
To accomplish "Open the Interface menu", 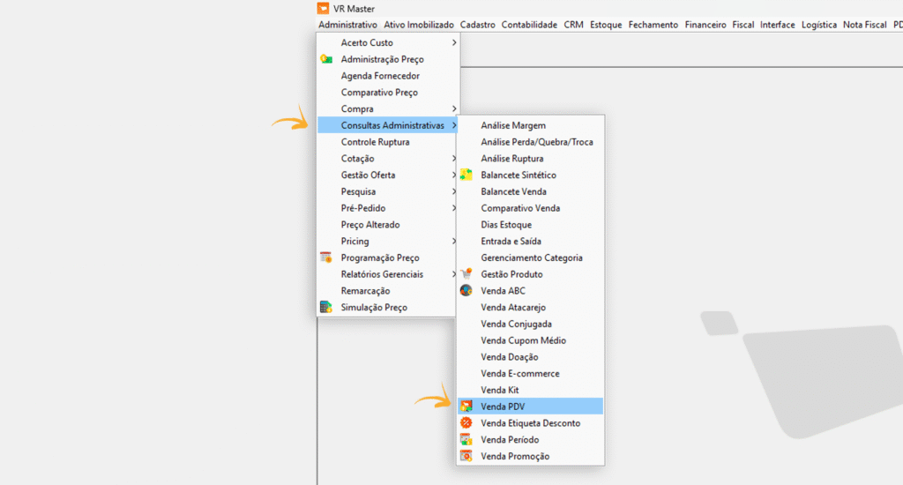I will [778, 25].
